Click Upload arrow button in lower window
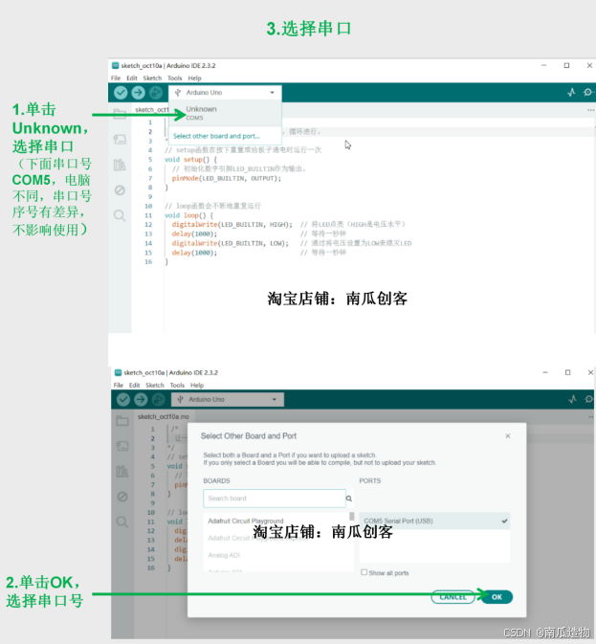This screenshot has width=596, height=644. 141,400
